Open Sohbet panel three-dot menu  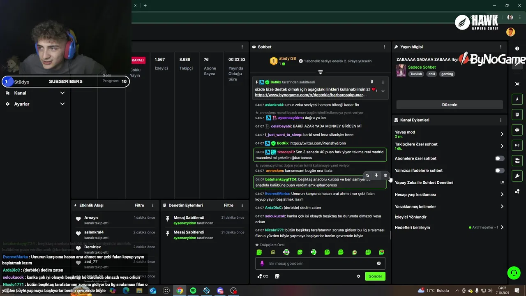tap(384, 47)
